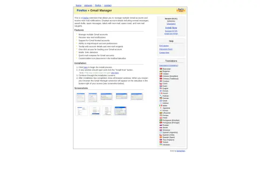Open last screenshot thumbnail in top row
Screen dimensions: 260x178
coord(137,96)
